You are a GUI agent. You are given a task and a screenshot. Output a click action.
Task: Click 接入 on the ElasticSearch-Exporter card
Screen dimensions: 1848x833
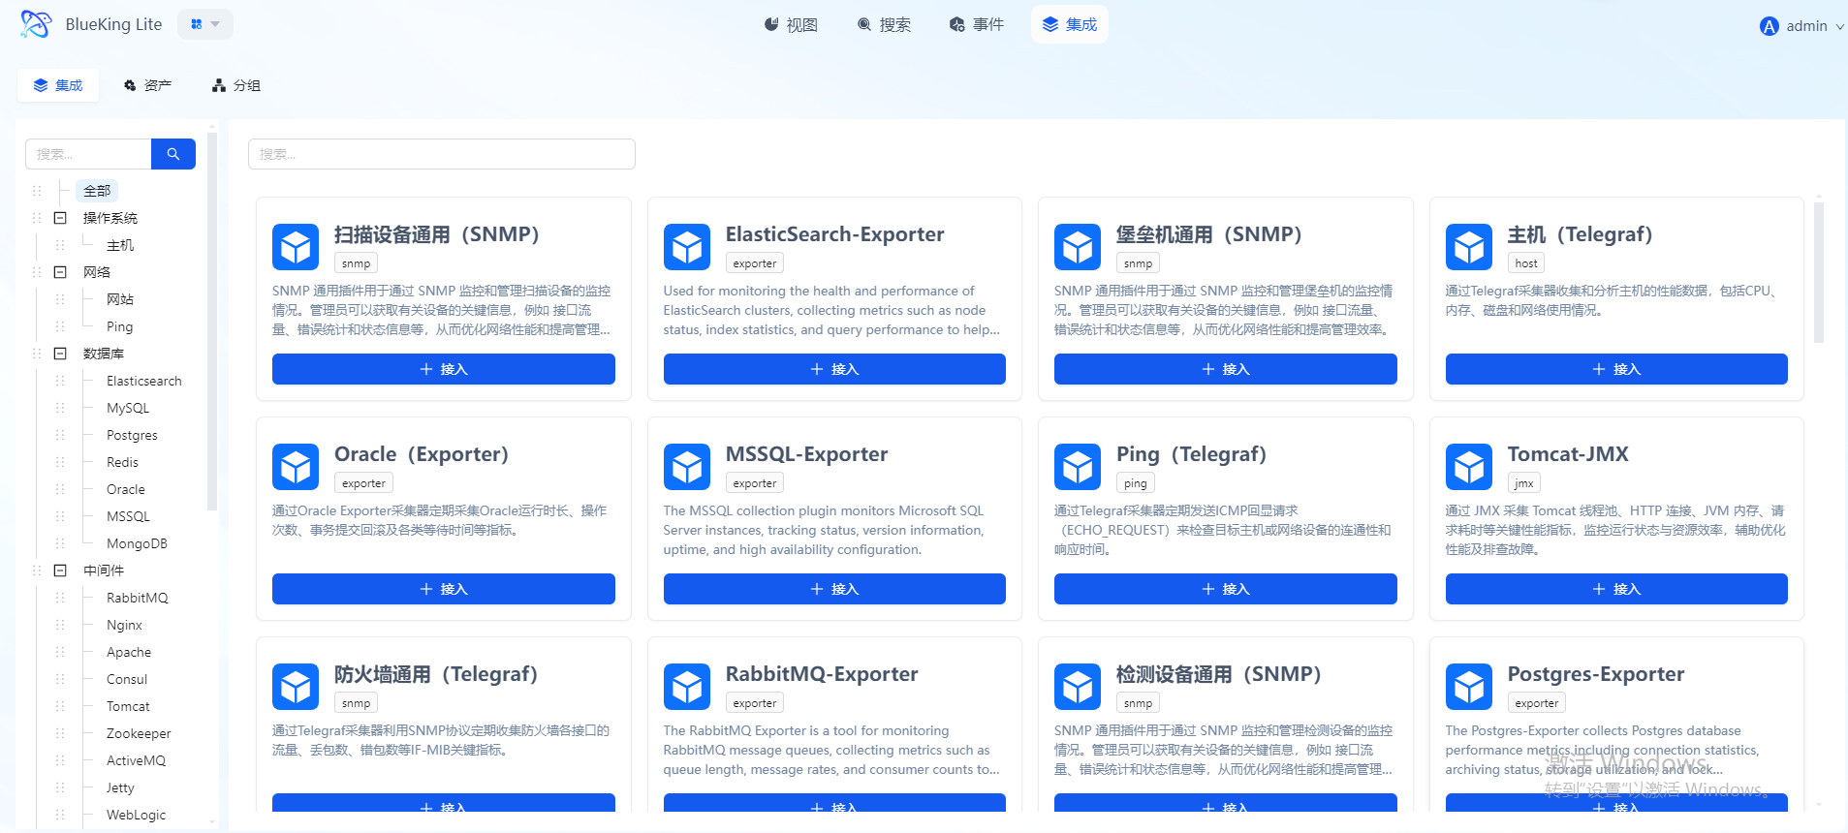[834, 369]
